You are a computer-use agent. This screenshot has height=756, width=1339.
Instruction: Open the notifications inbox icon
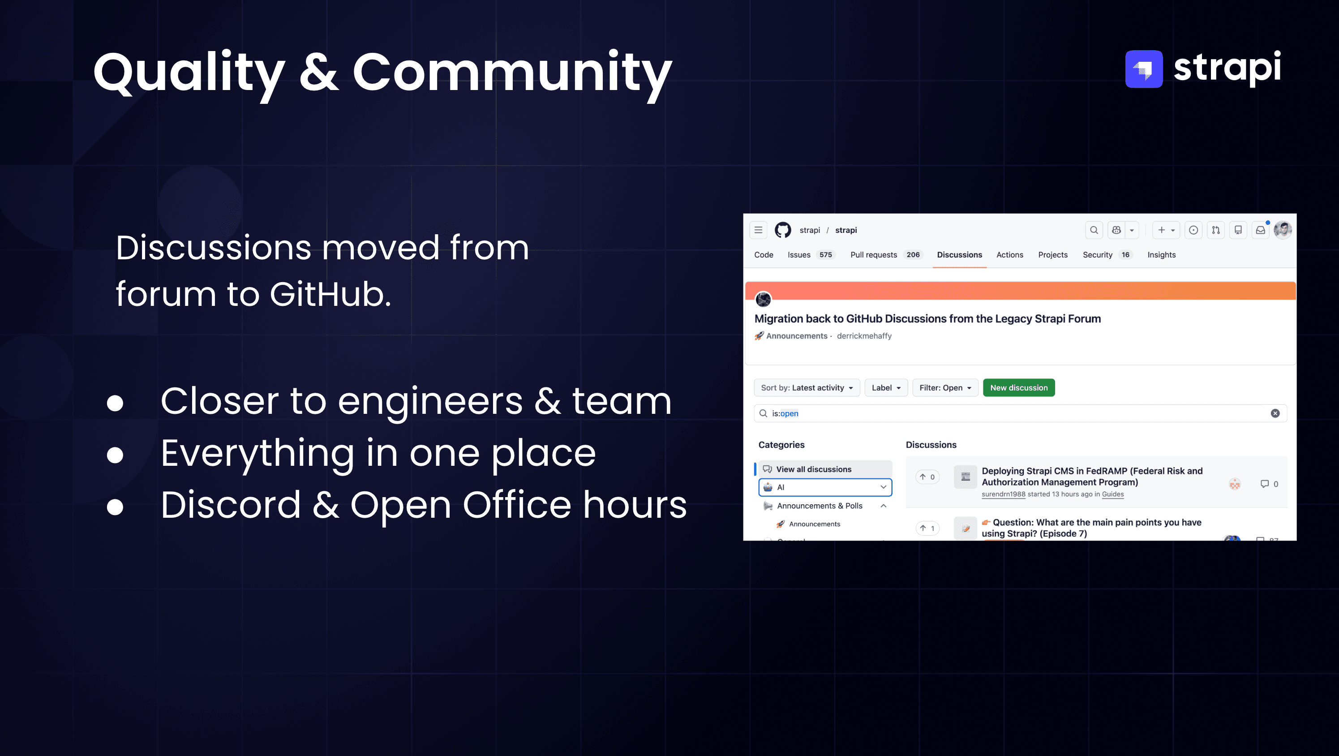click(x=1261, y=230)
